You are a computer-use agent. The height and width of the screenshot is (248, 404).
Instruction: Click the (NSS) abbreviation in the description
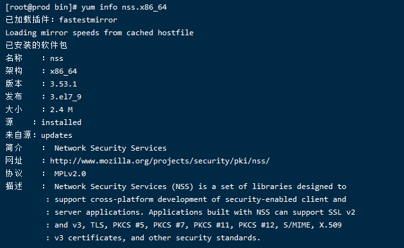(182, 186)
